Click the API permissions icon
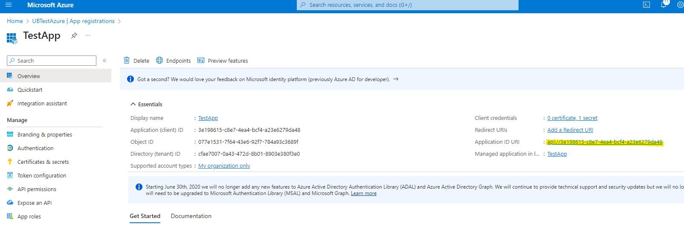Viewport: 684px width, 227px height. tap(10, 189)
